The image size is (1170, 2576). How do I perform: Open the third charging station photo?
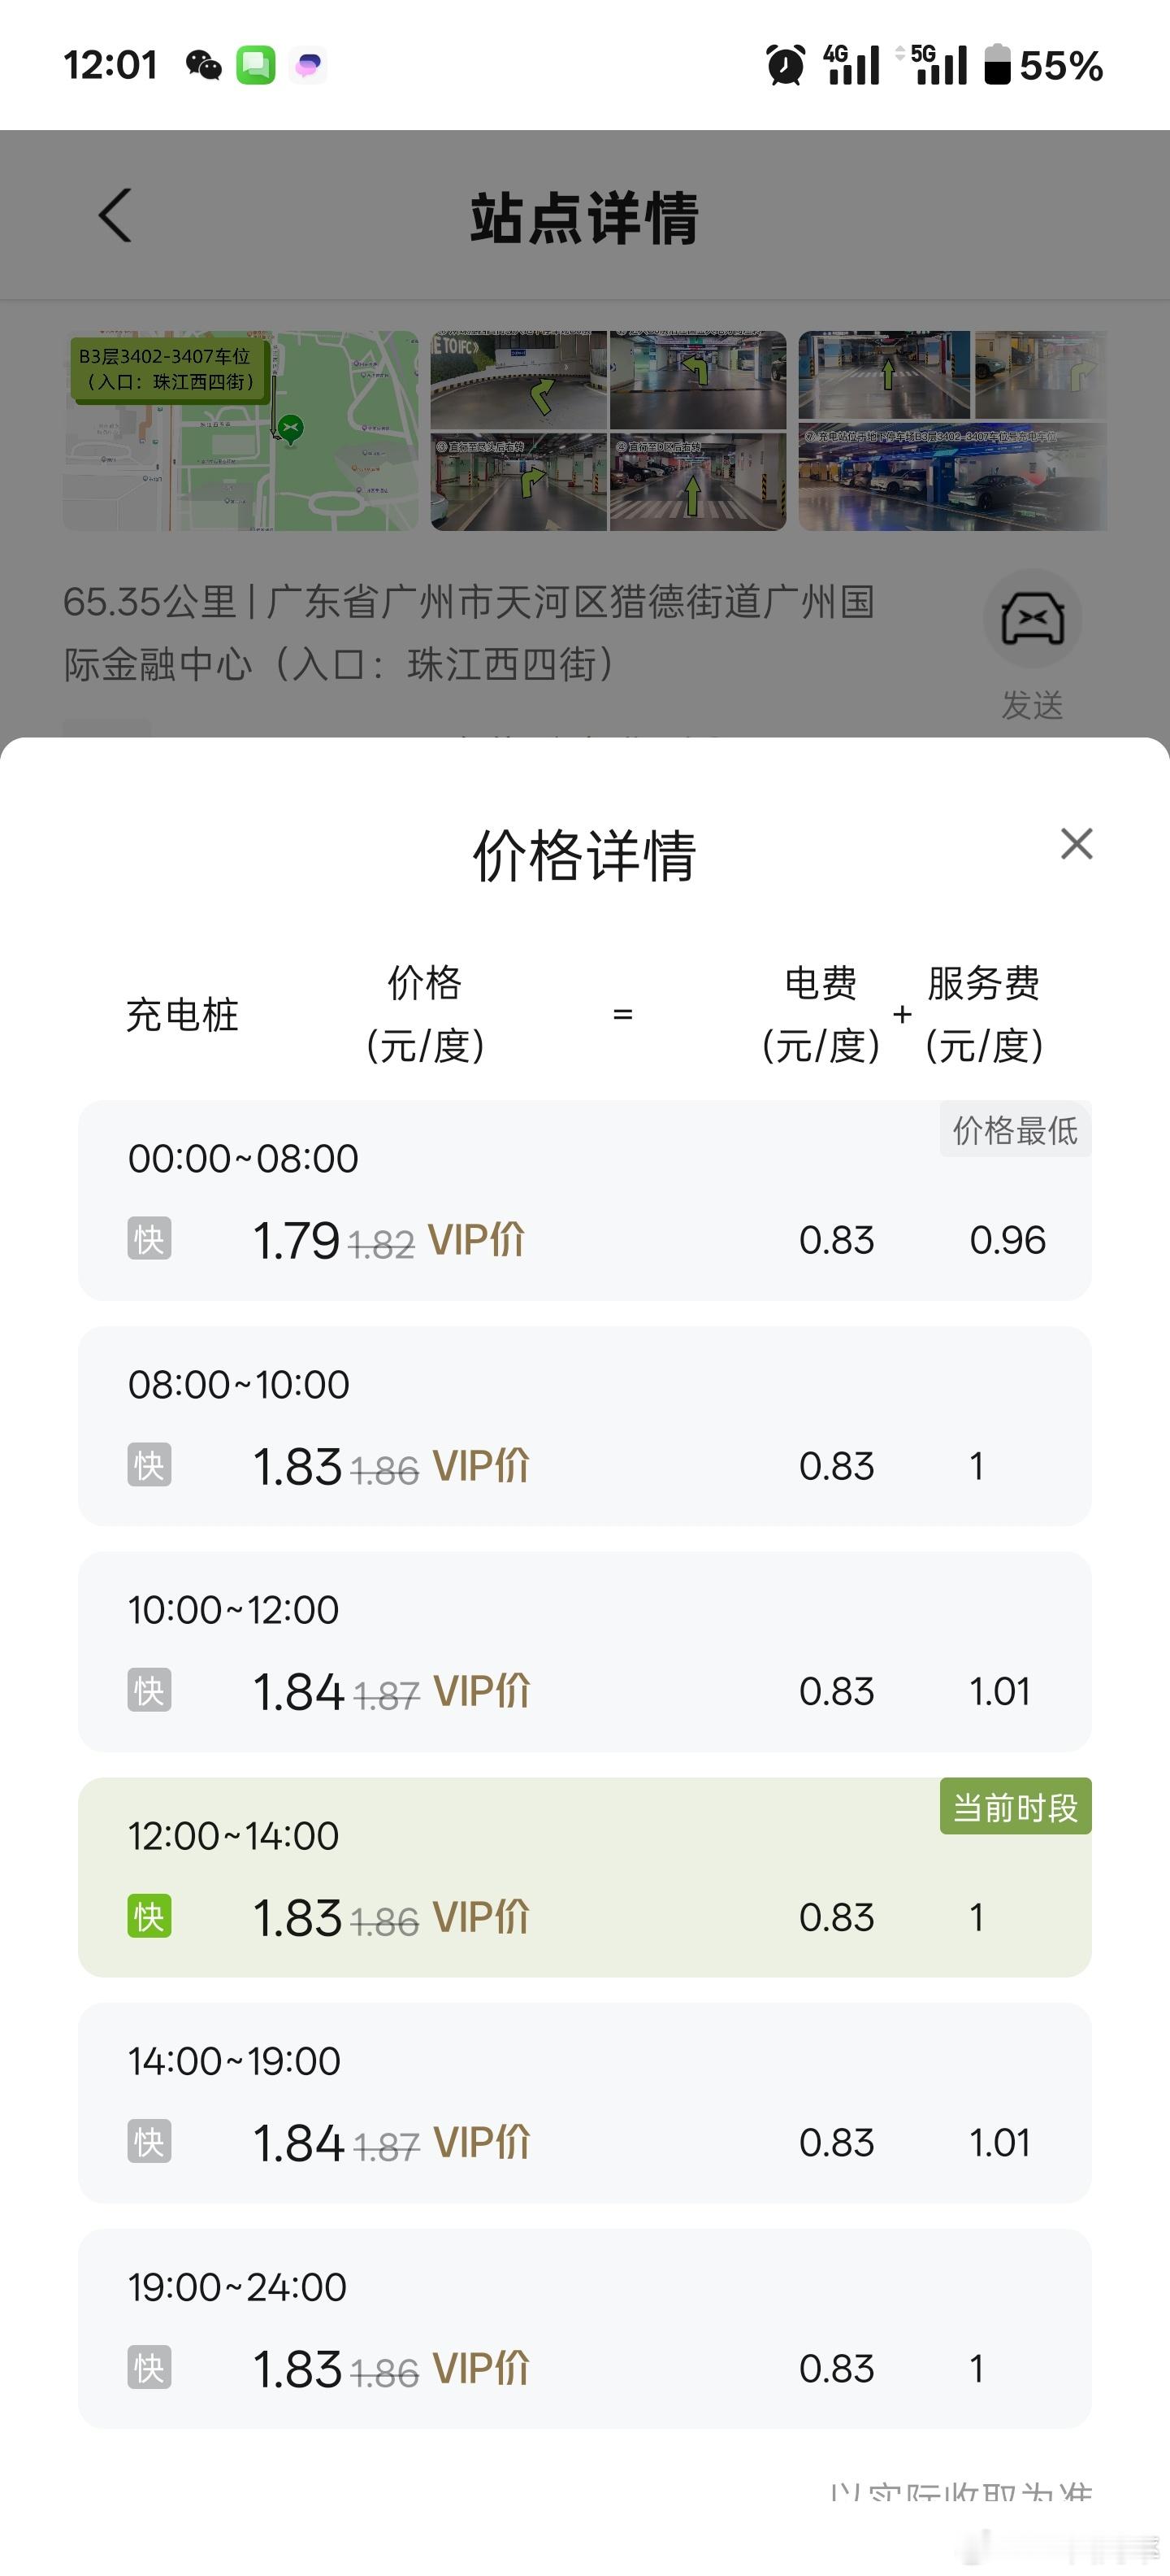point(953,431)
